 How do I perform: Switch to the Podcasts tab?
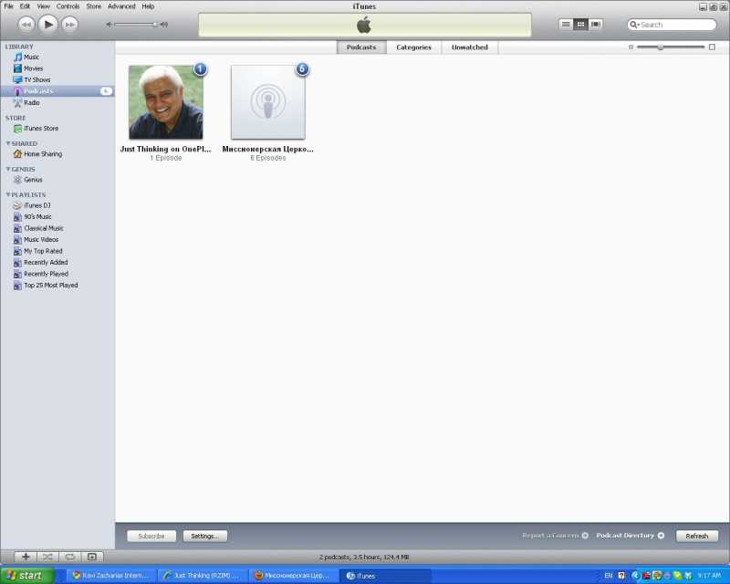[361, 47]
